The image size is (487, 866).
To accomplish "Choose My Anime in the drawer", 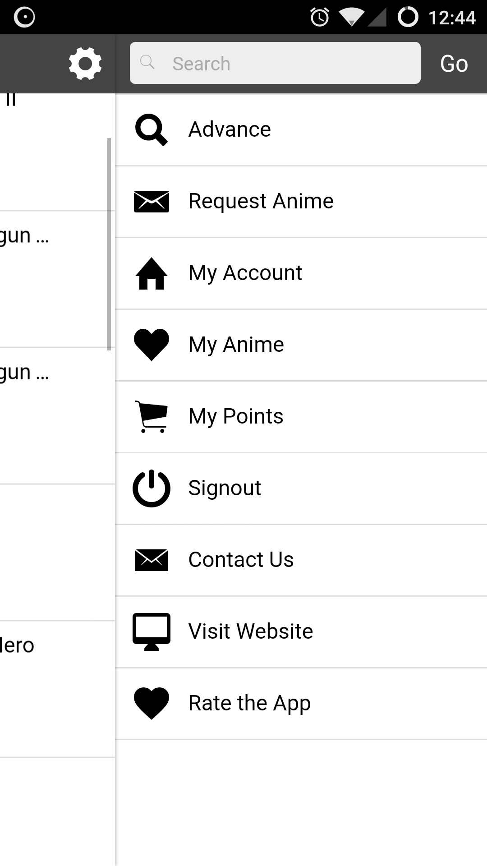I will point(236,345).
